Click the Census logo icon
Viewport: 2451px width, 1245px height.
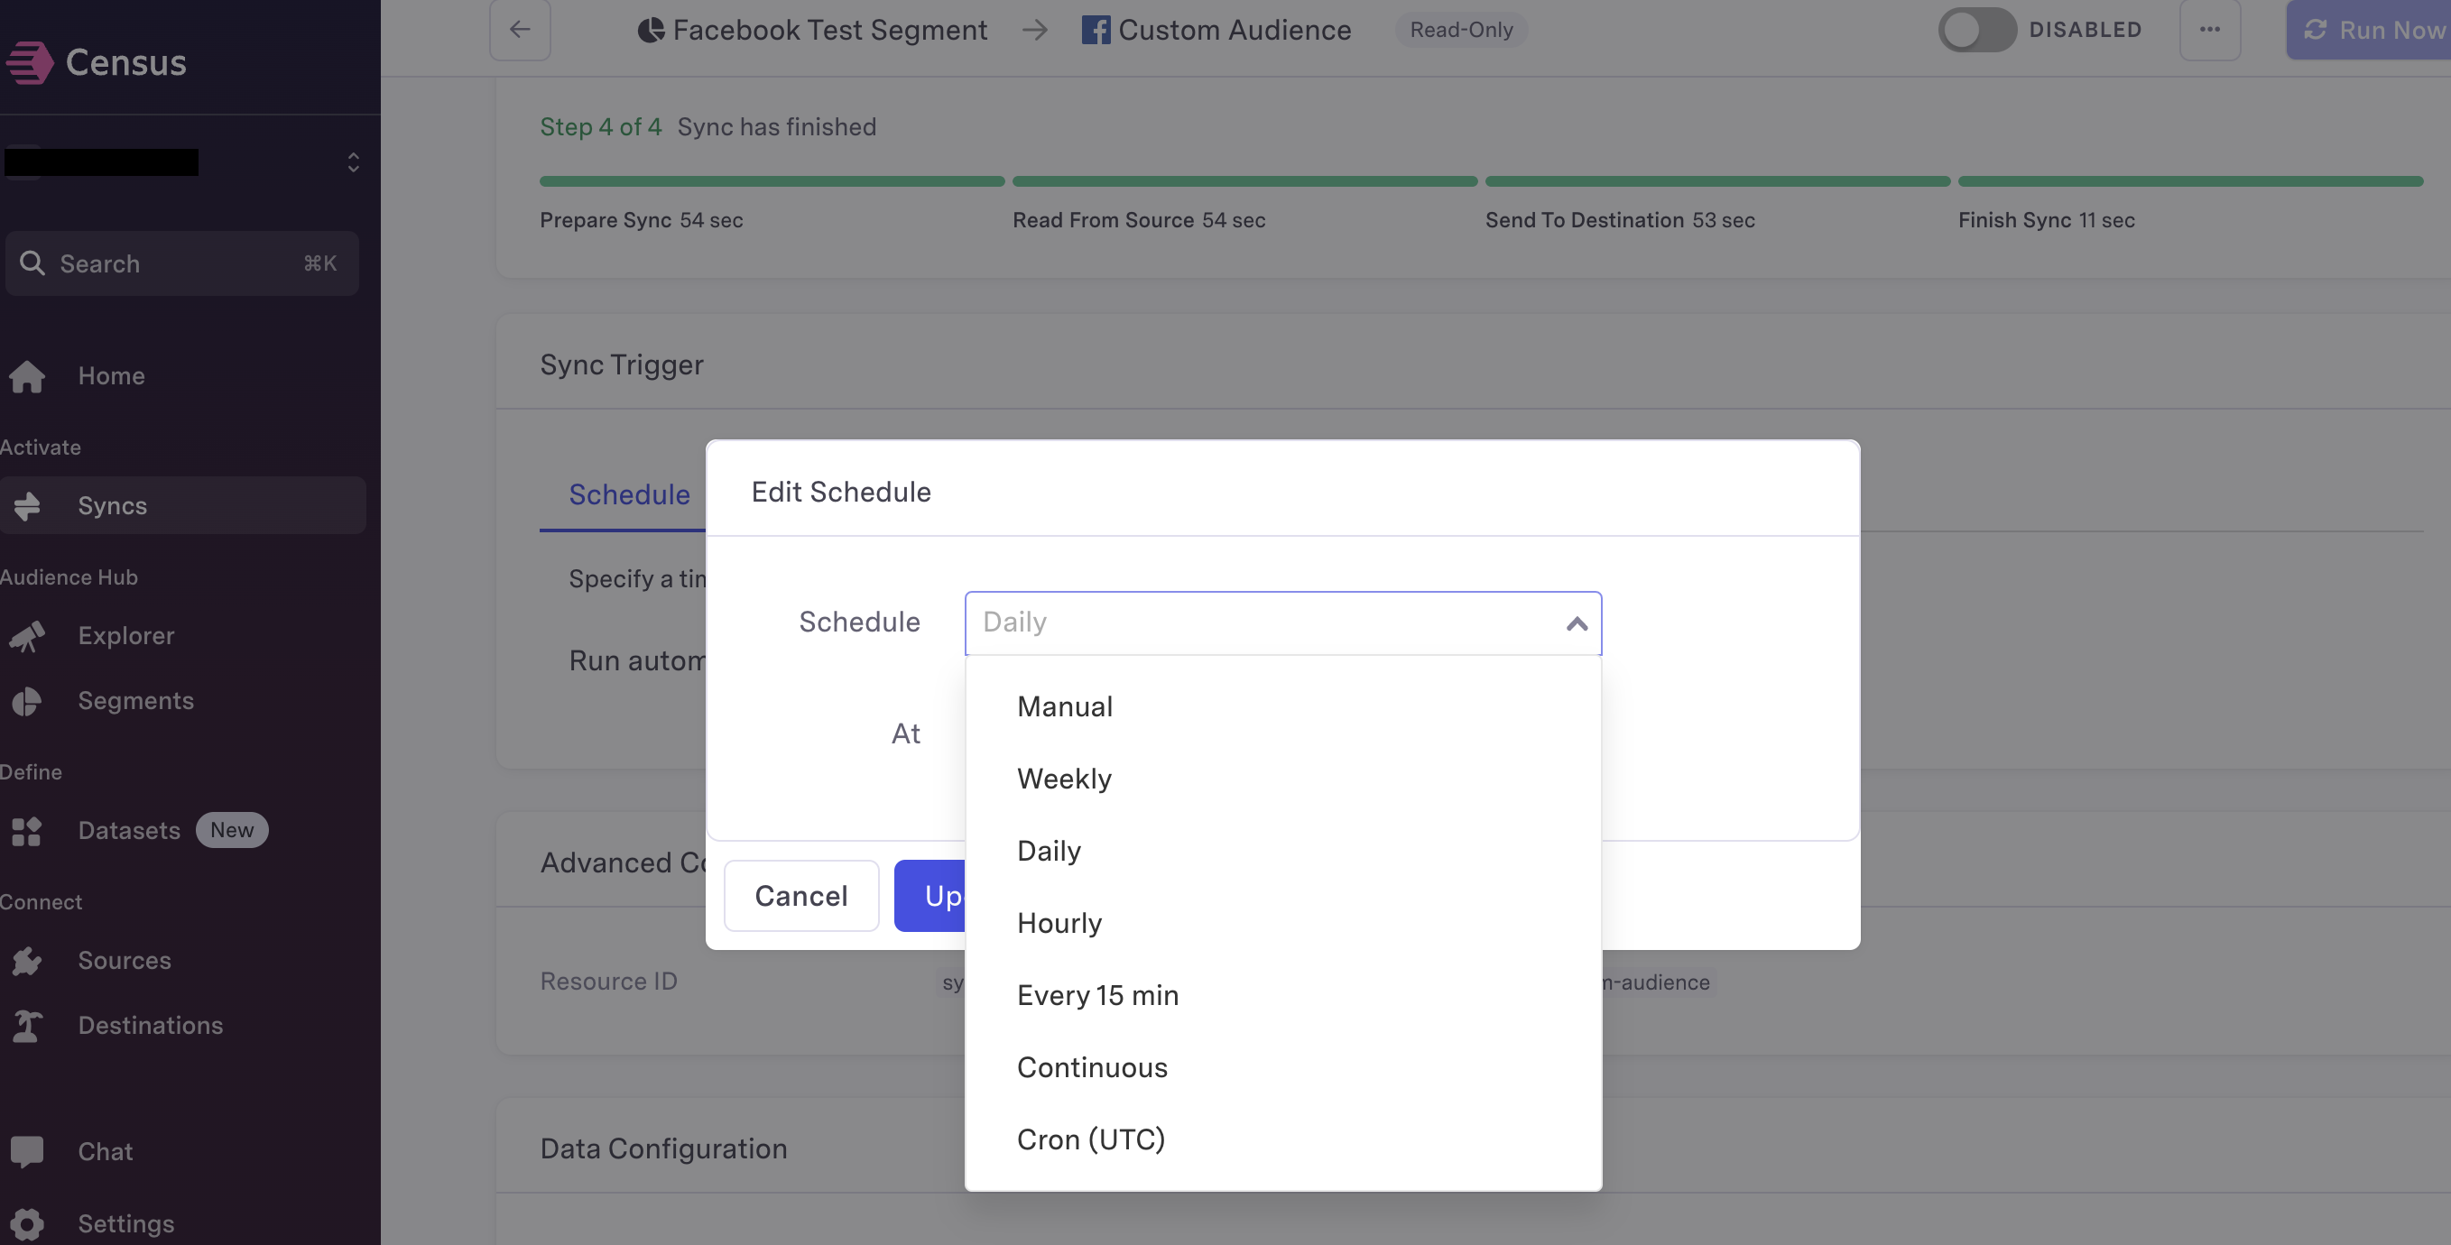pyautogui.click(x=30, y=63)
